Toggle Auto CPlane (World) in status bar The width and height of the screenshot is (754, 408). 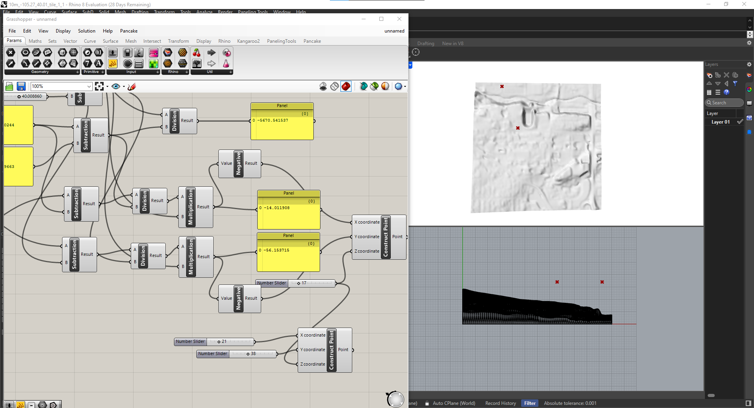coord(454,403)
